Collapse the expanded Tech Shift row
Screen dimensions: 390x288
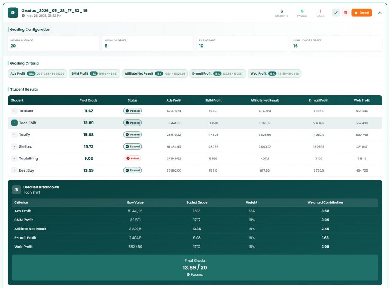(x=14, y=123)
